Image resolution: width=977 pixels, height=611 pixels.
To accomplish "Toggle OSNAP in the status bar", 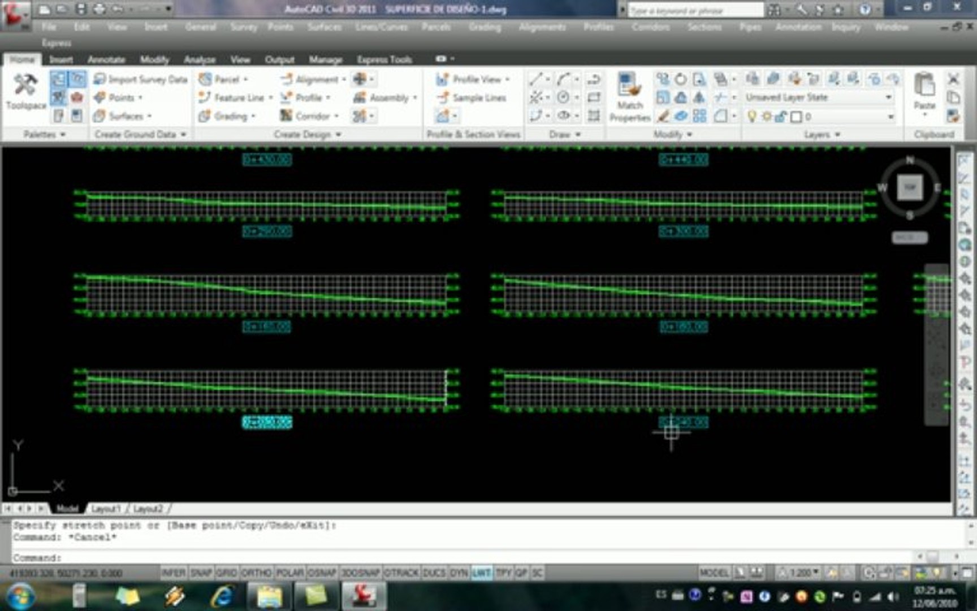I will point(322,573).
